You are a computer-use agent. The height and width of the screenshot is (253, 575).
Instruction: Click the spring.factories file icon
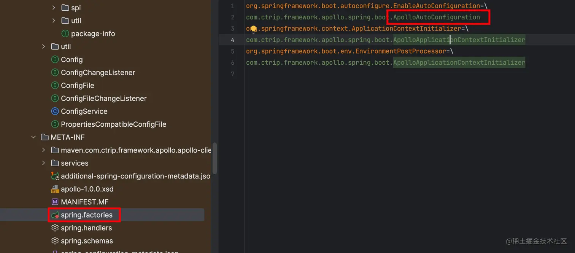(55, 215)
